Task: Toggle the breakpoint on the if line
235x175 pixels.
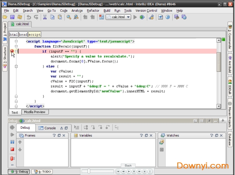Action: click(x=12, y=51)
